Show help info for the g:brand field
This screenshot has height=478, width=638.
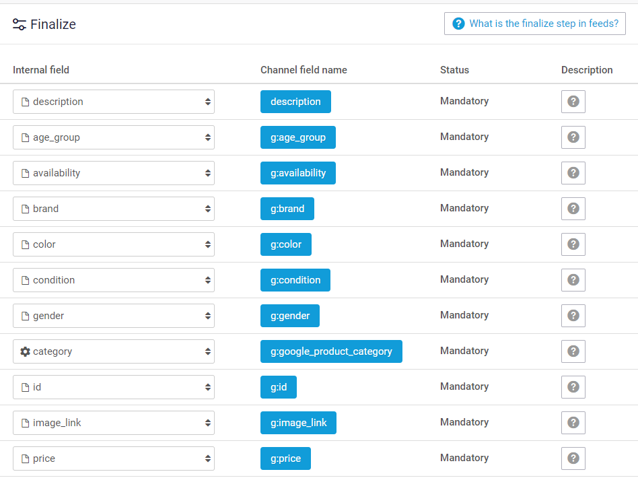click(x=573, y=209)
